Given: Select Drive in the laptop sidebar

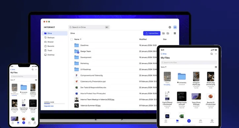Looking at the screenshot, I should 54,33.
